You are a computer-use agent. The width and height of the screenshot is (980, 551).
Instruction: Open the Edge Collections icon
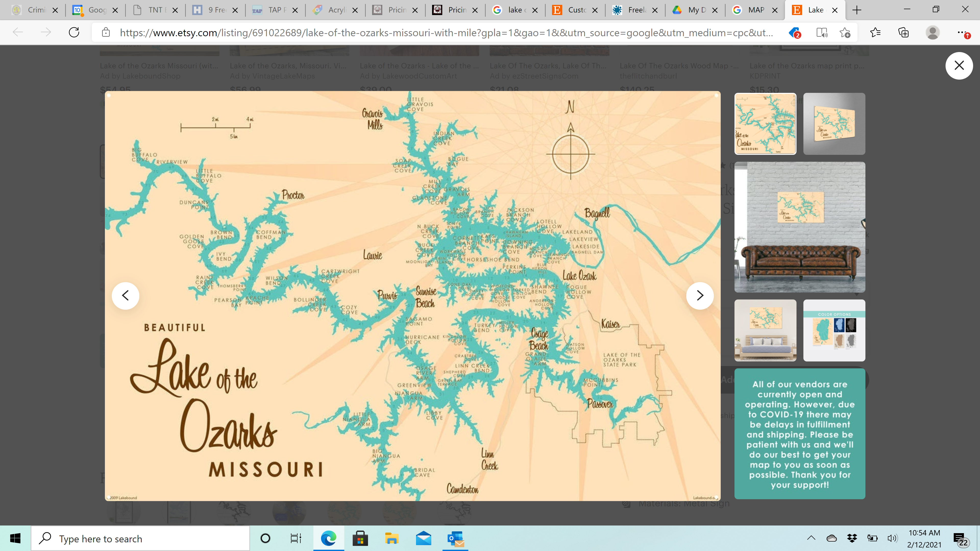[903, 32]
